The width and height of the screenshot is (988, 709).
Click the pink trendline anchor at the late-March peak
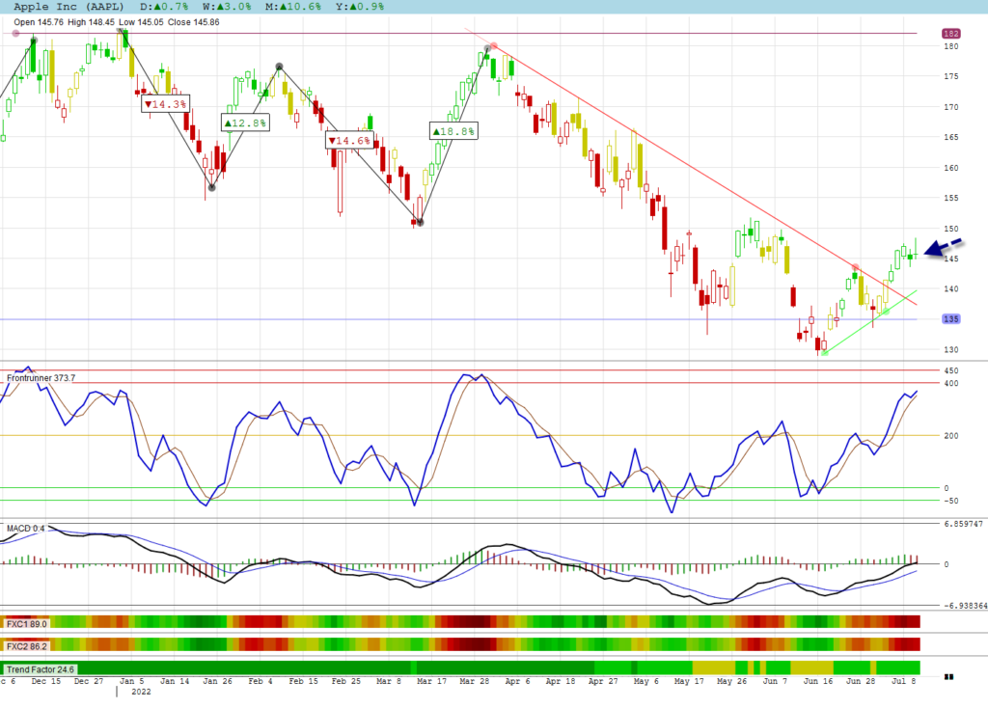494,45
